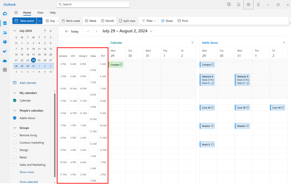Click the Add calendar icon

15,83
